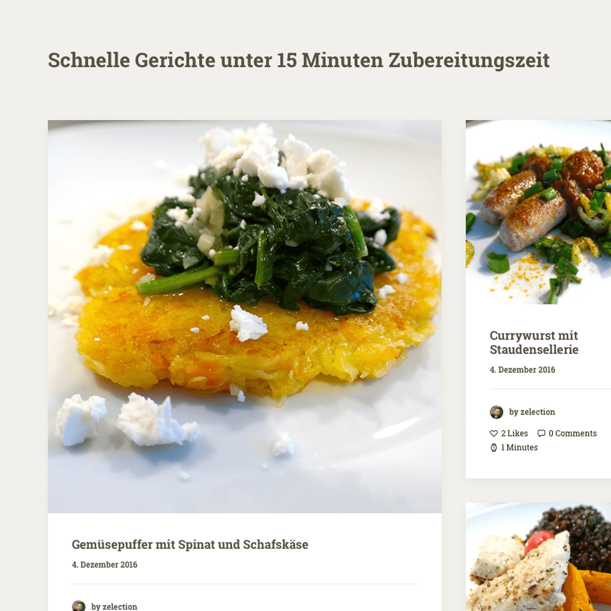Open the Gemüsepuffer mit Spinat recipe image
611x611 pixels.
pyautogui.click(x=244, y=317)
